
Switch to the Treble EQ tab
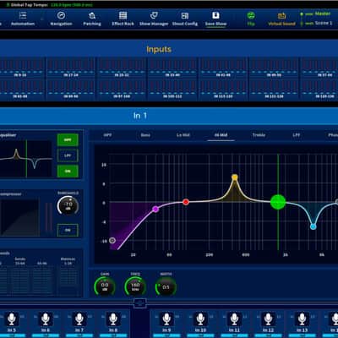pyautogui.click(x=259, y=135)
